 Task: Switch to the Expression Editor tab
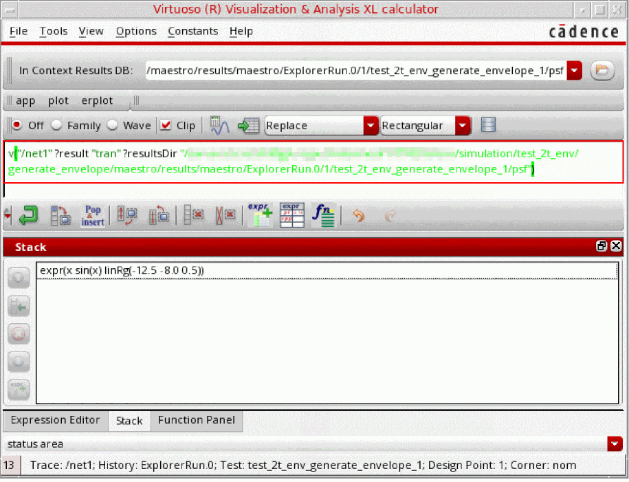(x=56, y=420)
